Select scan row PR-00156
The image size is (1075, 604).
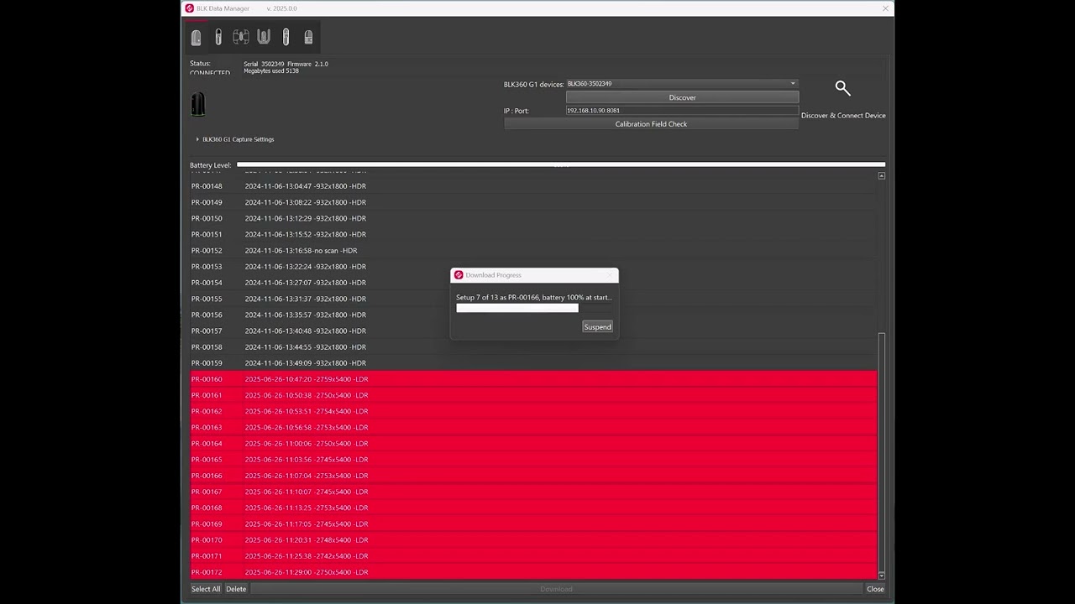(533, 315)
